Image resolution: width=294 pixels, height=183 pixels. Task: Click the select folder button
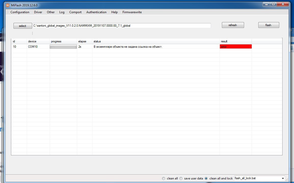[x=23, y=26]
